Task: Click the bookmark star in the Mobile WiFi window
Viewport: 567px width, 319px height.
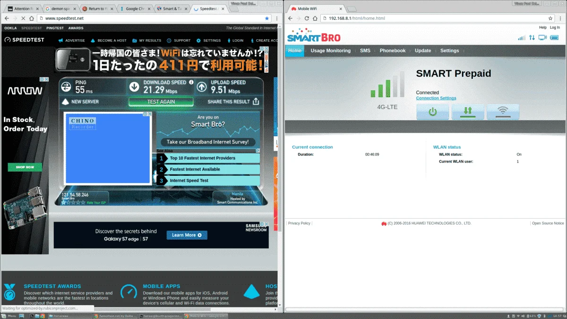Action: click(x=550, y=18)
